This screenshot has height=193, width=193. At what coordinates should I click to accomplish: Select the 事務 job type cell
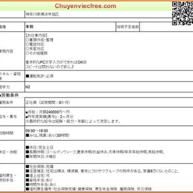[70, 27]
